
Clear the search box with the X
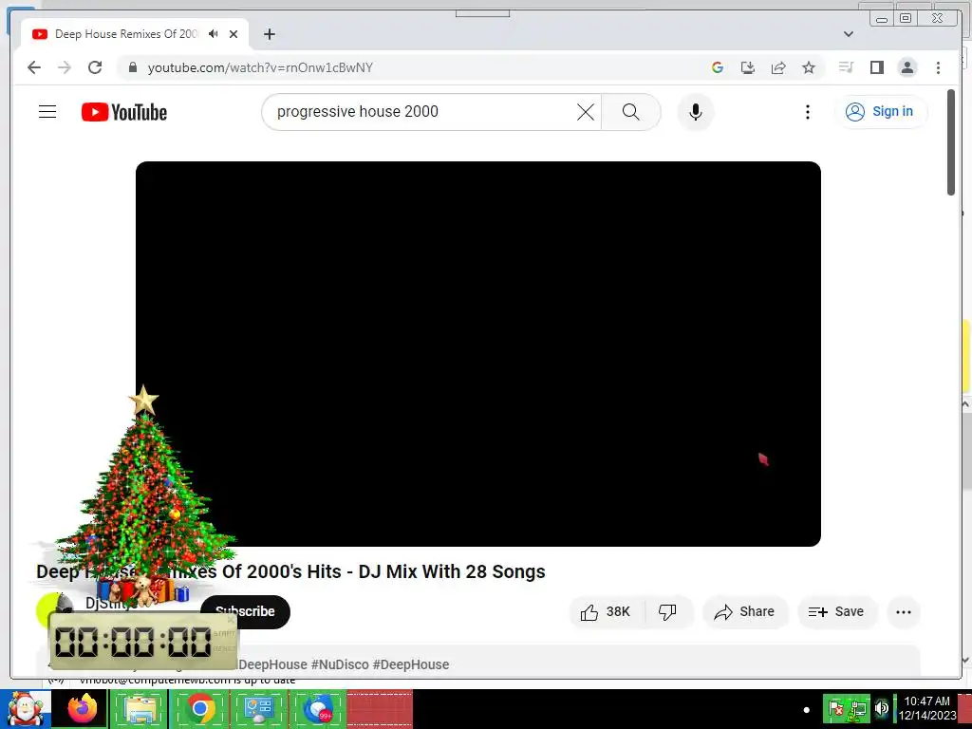tap(585, 112)
